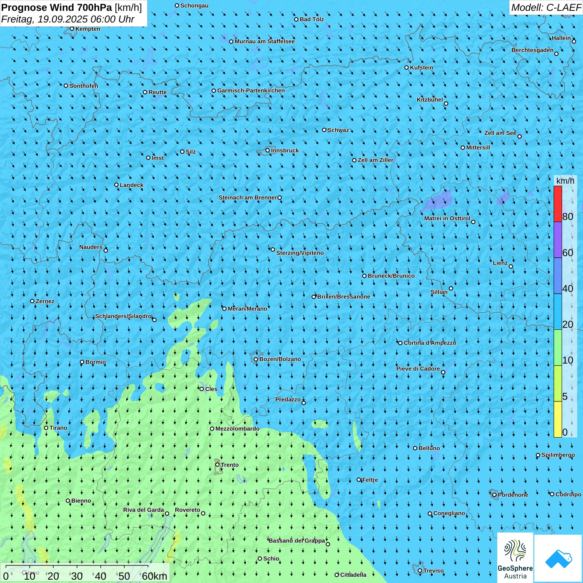583x583 pixels.
Task: Click the Conegliano label
Action: [x=449, y=513]
